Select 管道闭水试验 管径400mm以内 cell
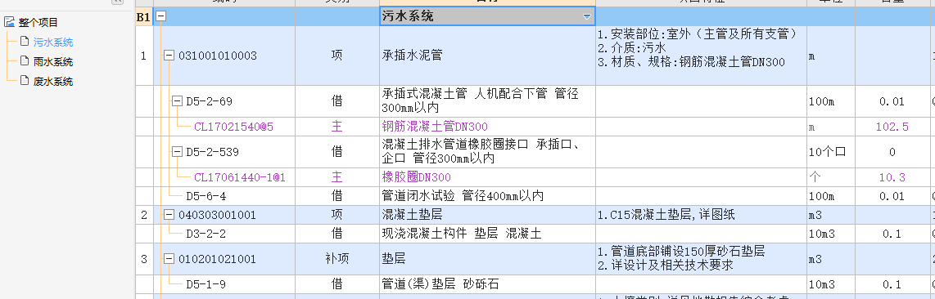The image size is (935, 299). pos(487,196)
